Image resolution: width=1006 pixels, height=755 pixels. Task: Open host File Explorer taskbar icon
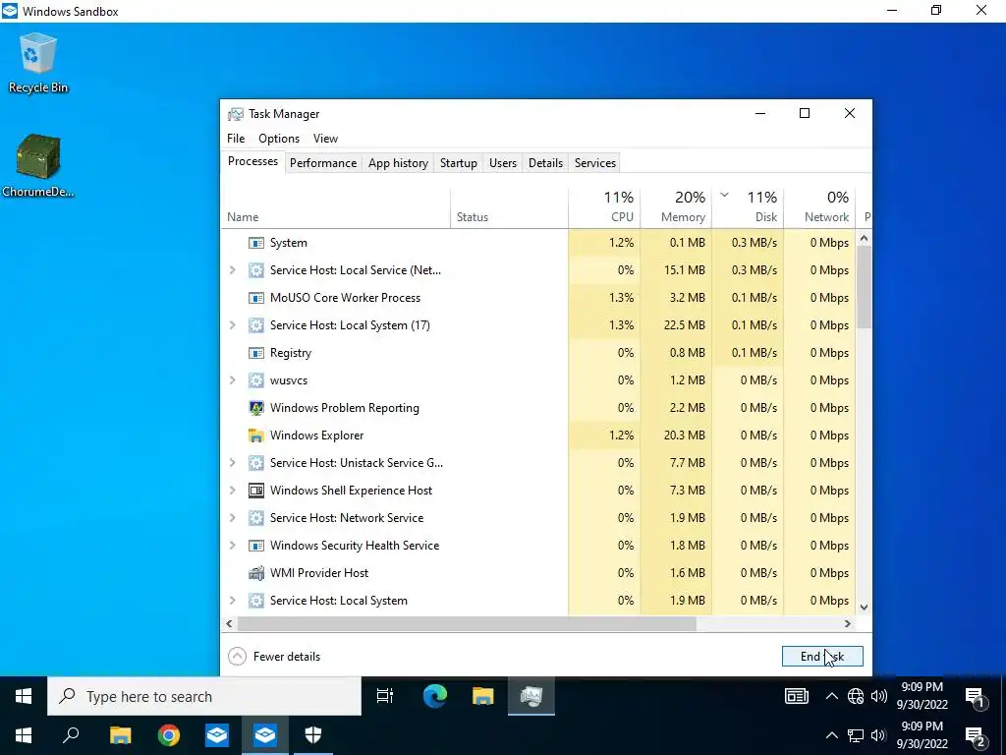[120, 735]
